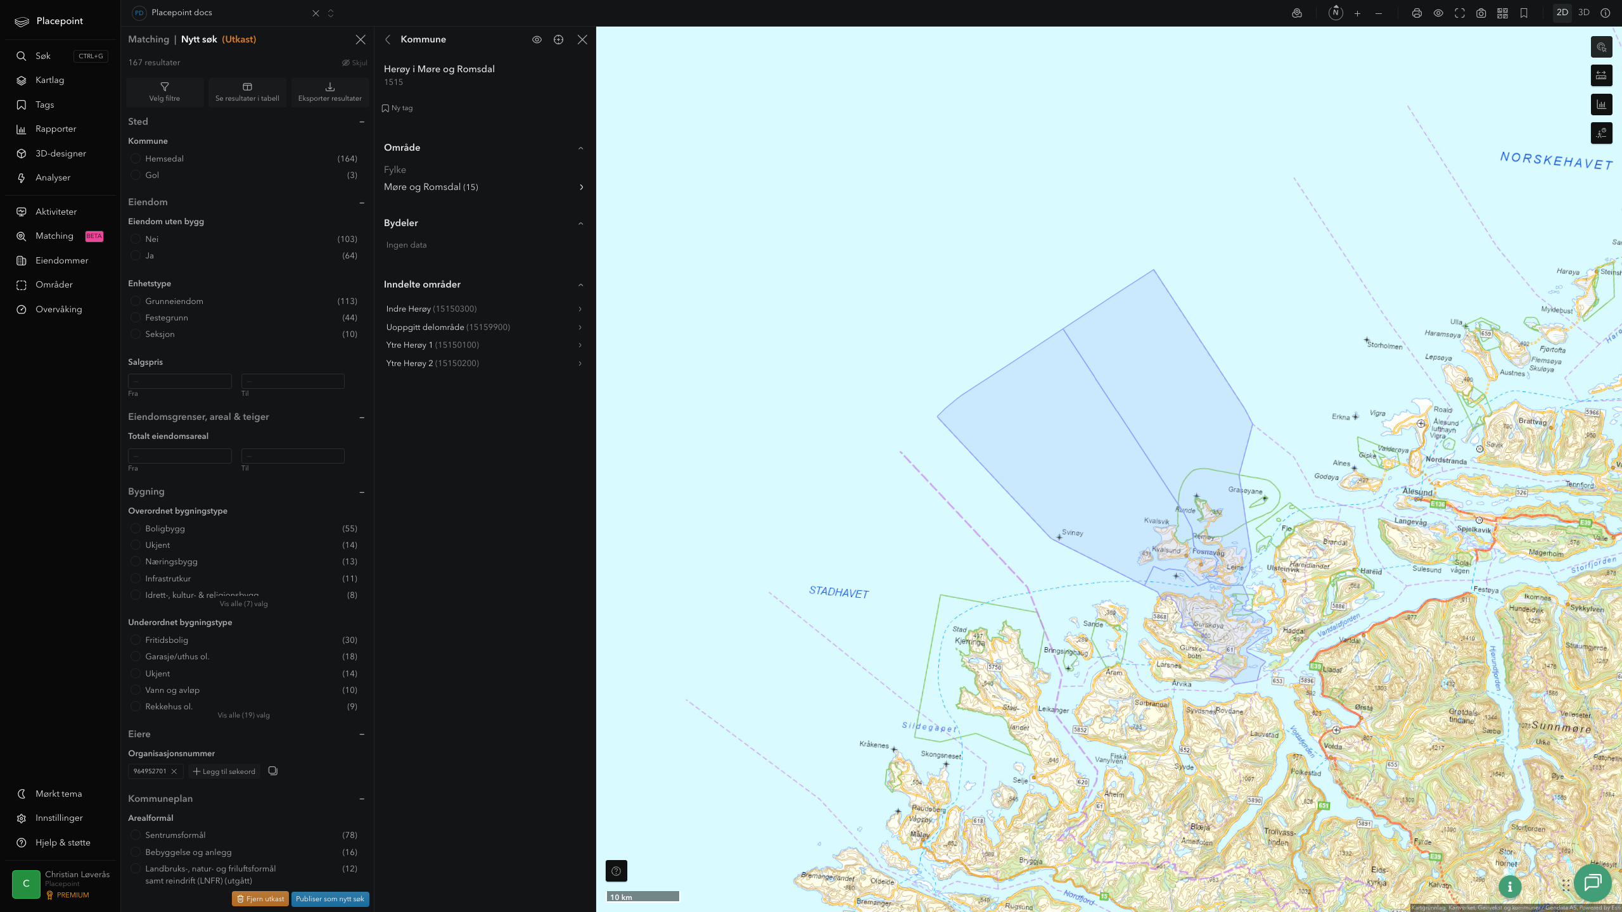1622x912 pixels.
Task: Show all 19 underordnet bygningstype options
Action: click(x=243, y=715)
